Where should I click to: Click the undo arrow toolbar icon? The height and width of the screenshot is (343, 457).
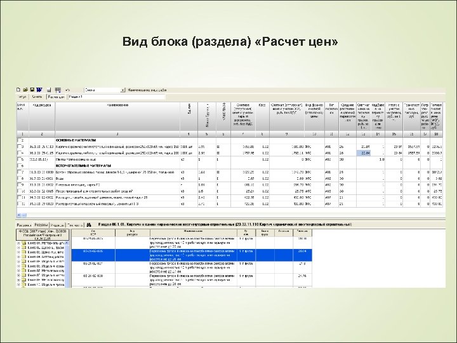(67, 90)
